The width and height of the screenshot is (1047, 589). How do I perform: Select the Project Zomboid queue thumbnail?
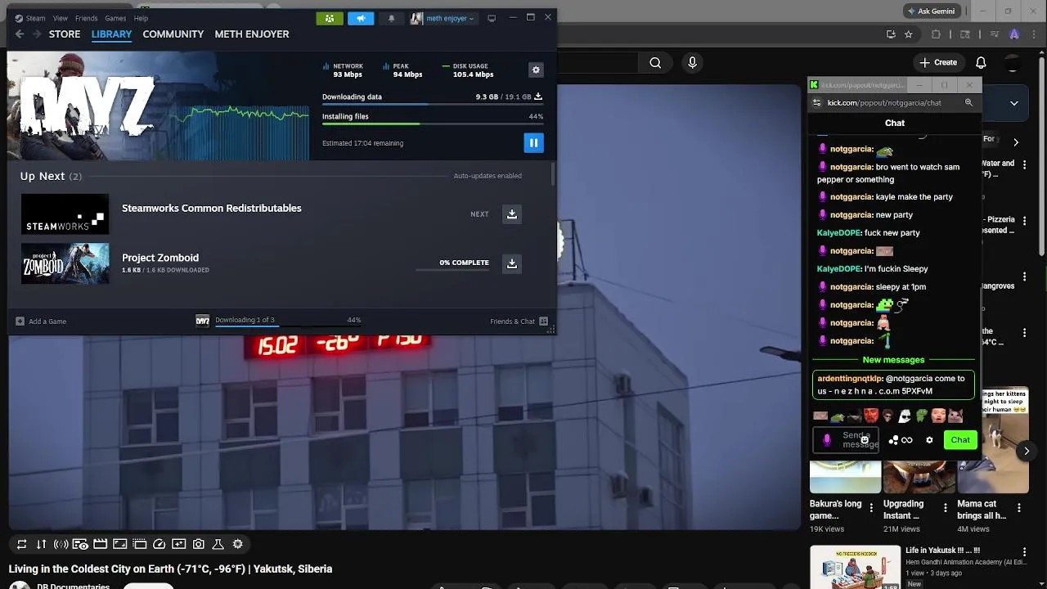click(x=65, y=263)
